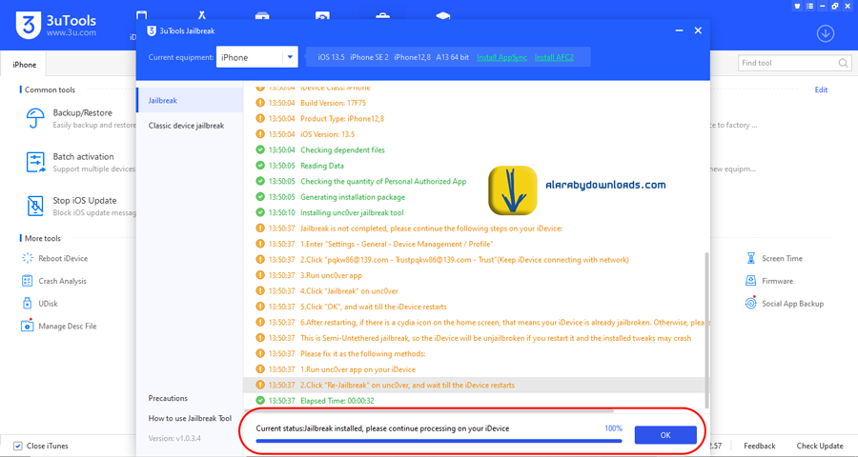Select log line 'Please fix it as the following methods:'
The height and width of the screenshot is (457, 858).
pos(362,353)
